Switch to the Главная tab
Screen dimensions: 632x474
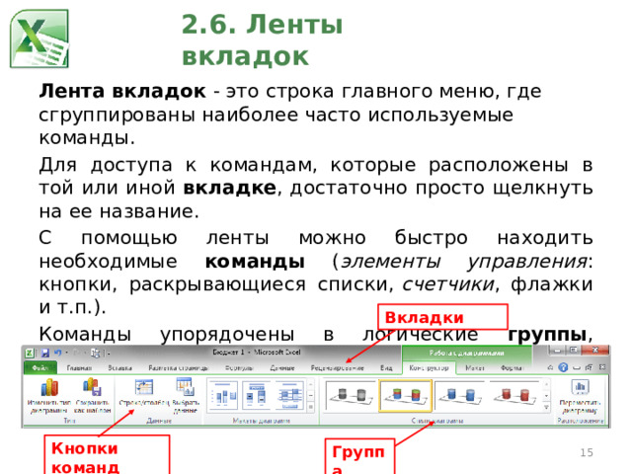tap(79, 367)
